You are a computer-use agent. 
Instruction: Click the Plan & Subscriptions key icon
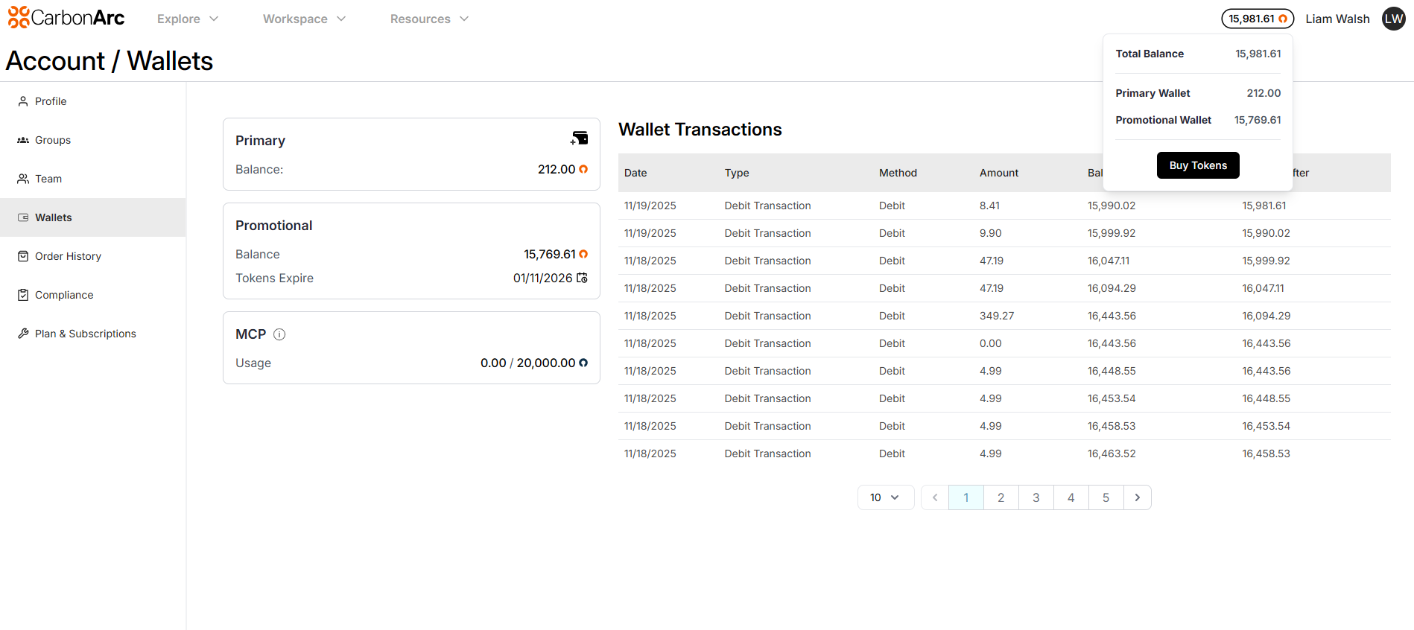tap(23, 334)
